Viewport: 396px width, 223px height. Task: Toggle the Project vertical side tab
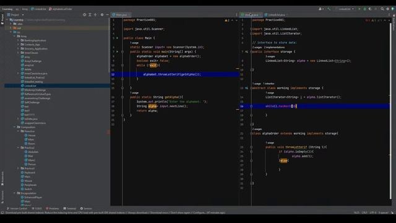[x=2, y=19]
